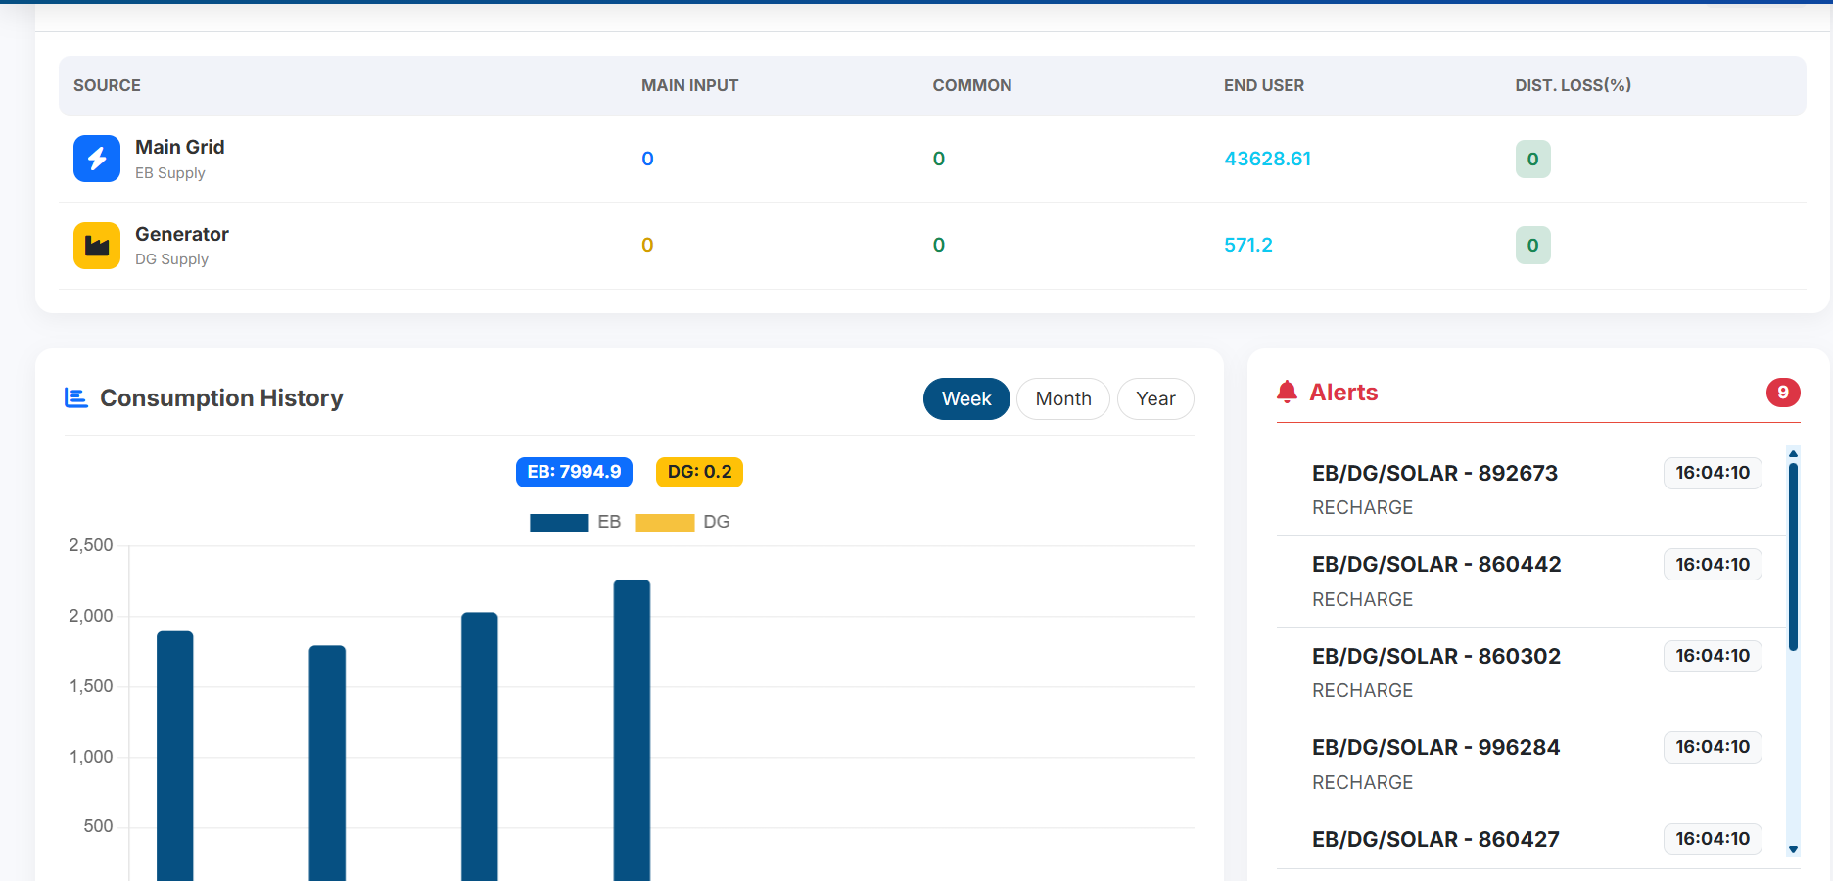Click the Alerts bell icon

tap(1287, 393)
